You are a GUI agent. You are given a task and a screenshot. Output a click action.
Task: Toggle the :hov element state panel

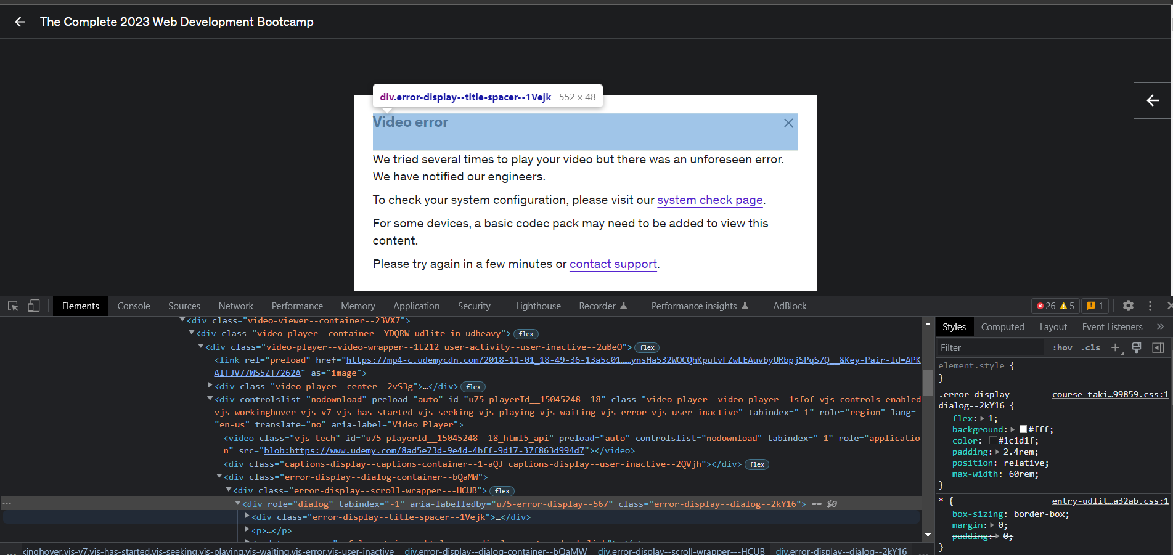coord(1062,348)
